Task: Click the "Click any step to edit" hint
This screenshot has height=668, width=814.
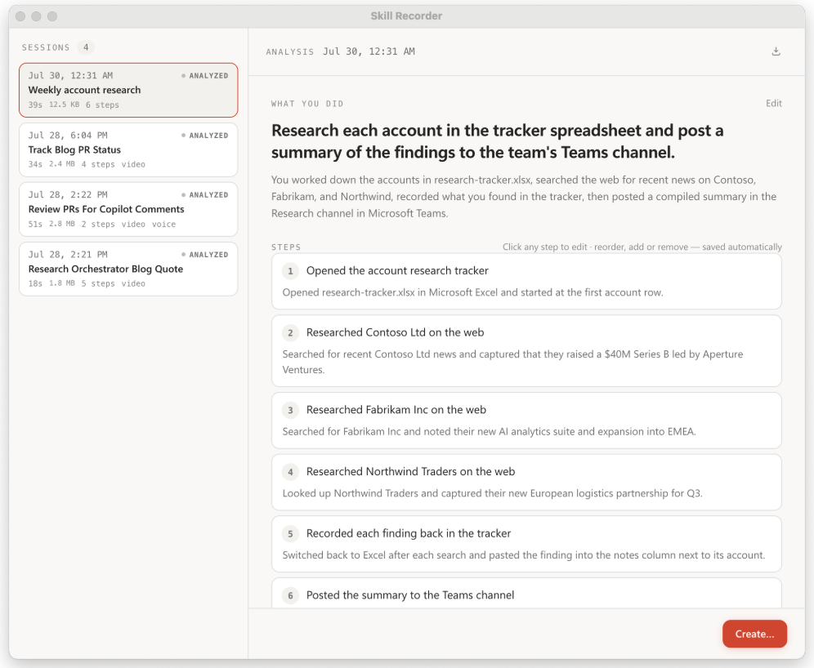Action: pyautogui.click(x=642, y=247)
